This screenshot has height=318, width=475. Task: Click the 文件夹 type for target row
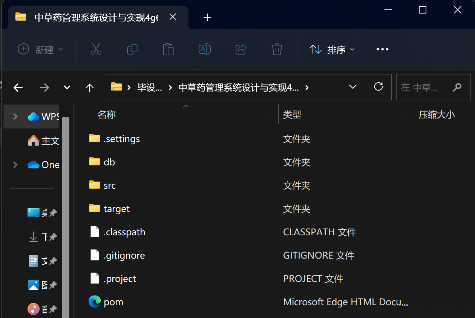click(x=297, y=209)
